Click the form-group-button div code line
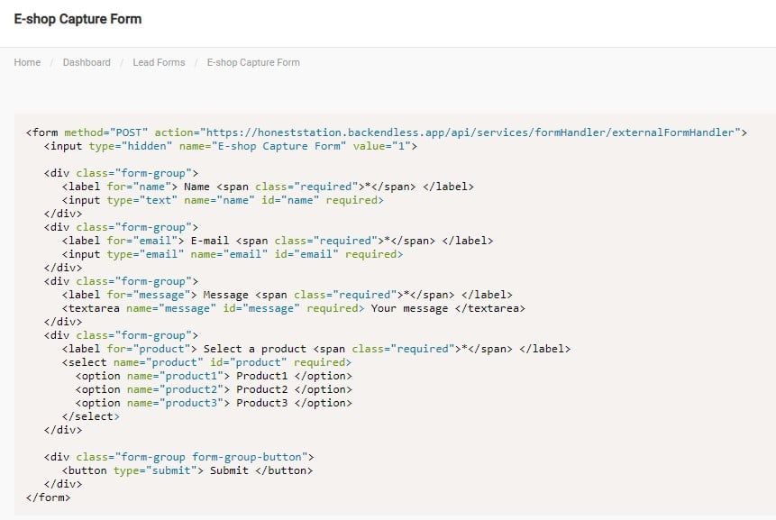Screen dimensions: 776x520 [x=179, y=457]
